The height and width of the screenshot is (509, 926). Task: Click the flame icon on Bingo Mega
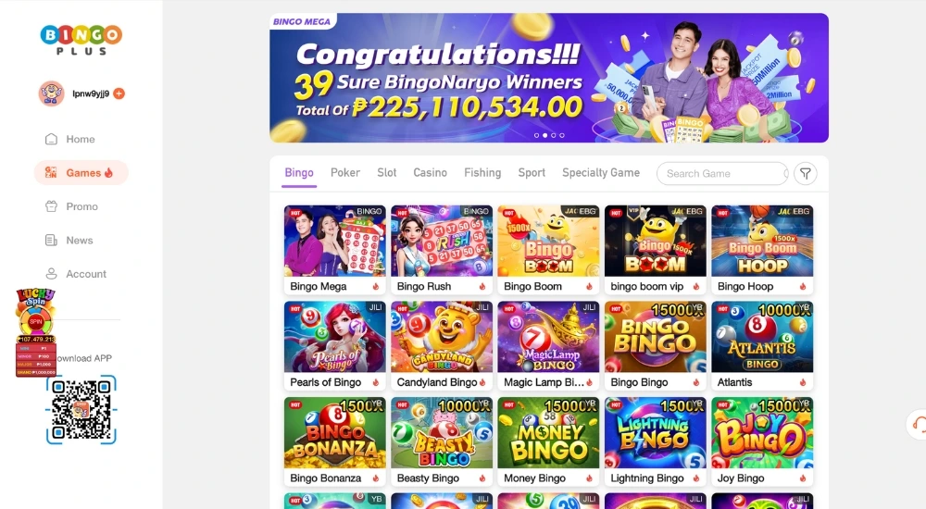coord(376,286)
